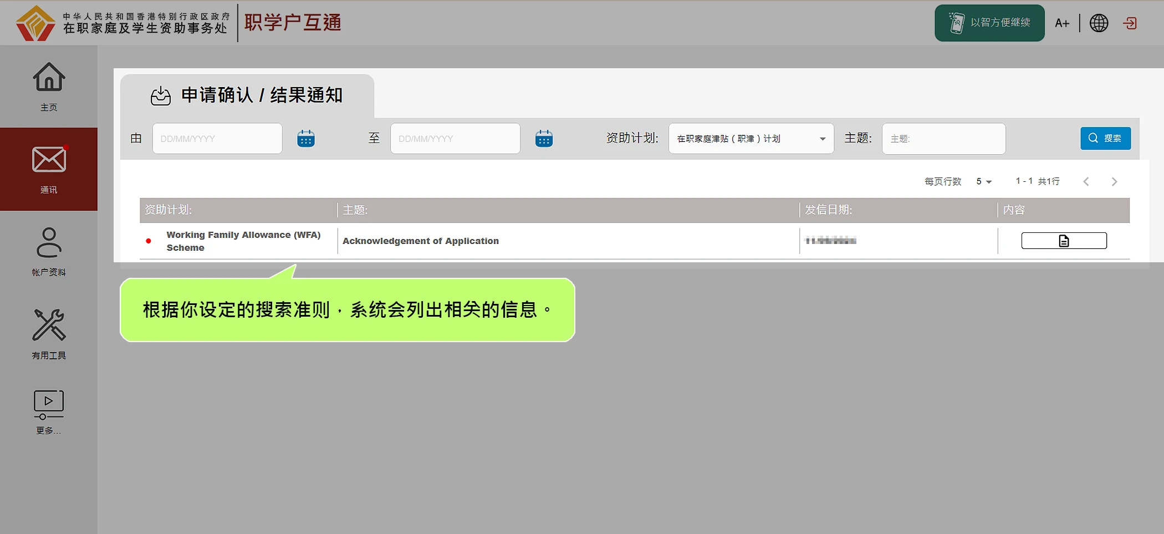Go to next page arrow
The width and height of the screenshot is (1164, 534).
point(1114,181)
